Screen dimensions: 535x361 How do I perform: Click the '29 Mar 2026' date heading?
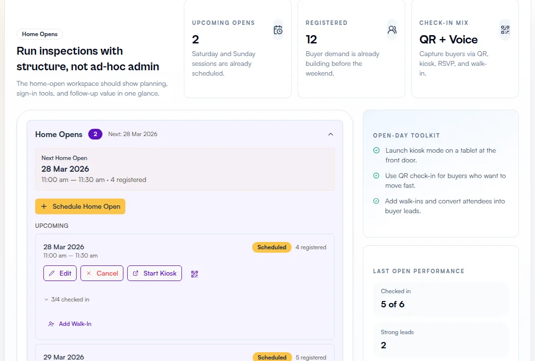tap(64, 357)
